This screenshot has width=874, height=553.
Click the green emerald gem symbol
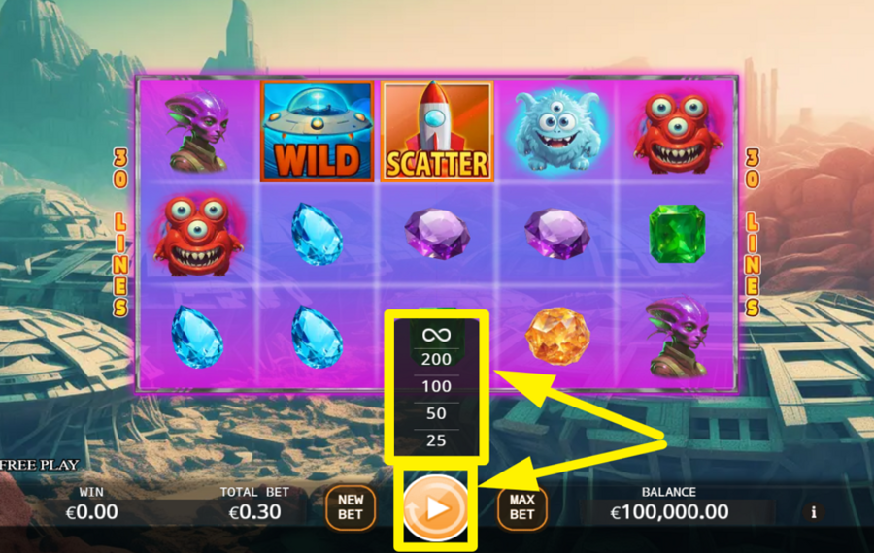[x=677, y=234]
